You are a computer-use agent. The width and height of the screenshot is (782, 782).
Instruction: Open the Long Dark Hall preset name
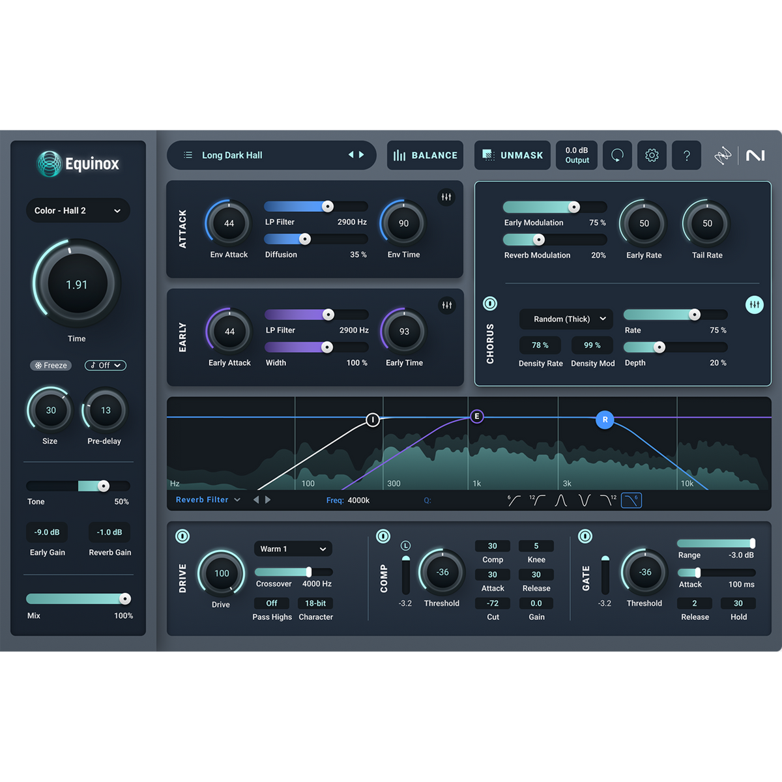pyautogui.click(x=232, y=155)
